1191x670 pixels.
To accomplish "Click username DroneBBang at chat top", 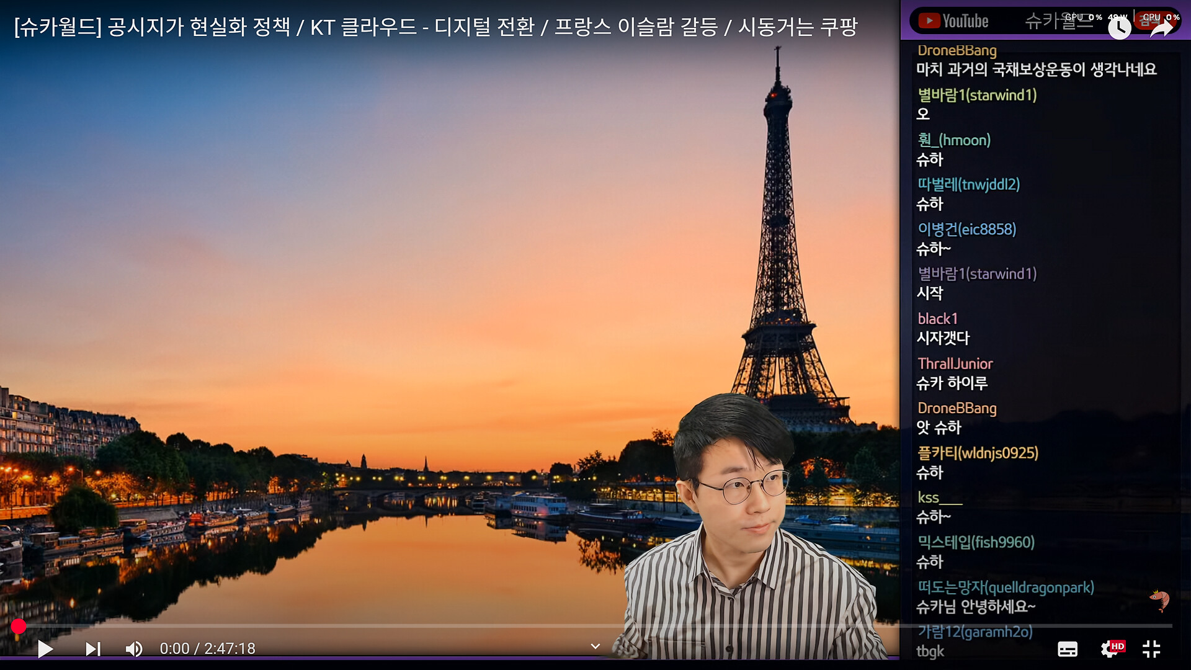I will point(957,50).
